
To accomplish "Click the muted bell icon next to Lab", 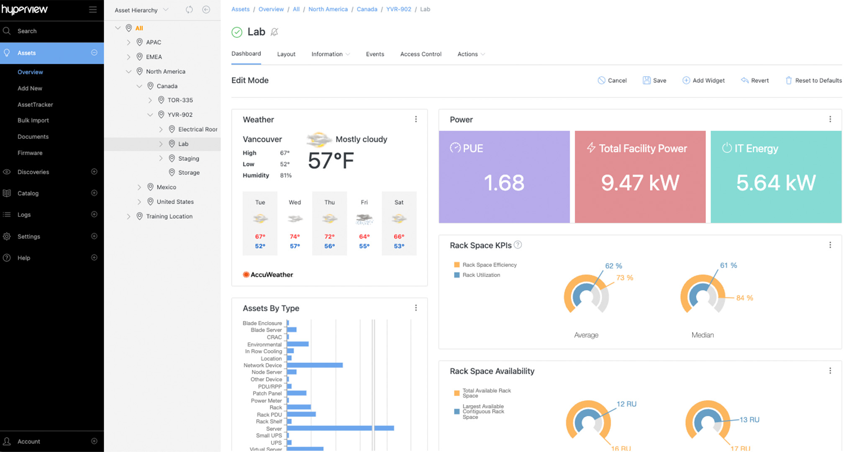I will pyautogui.click(x=274, y=32).
